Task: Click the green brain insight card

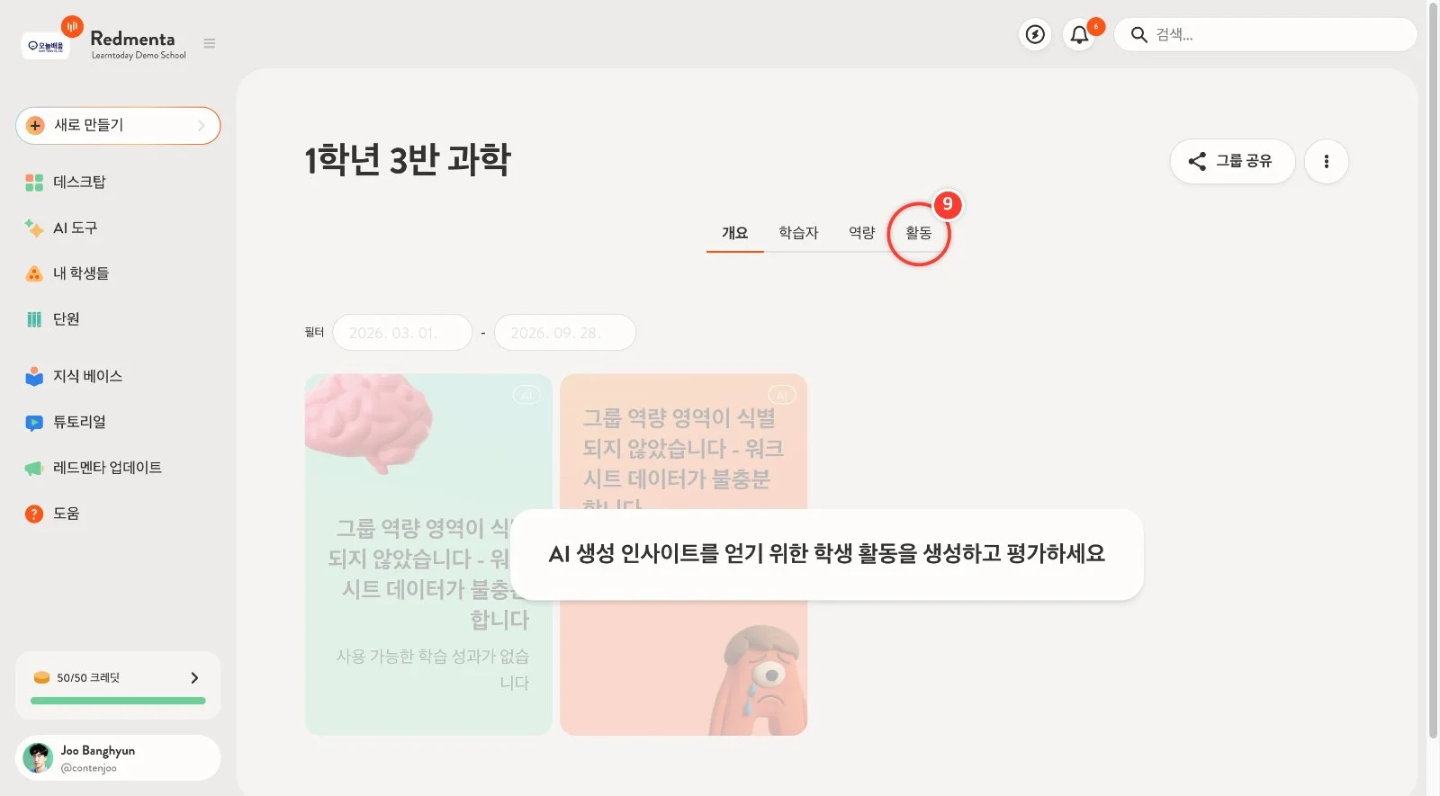Action: tap(428, 555)
